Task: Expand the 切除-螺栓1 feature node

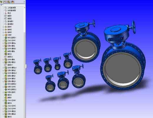Action: [x=3, y=62]
